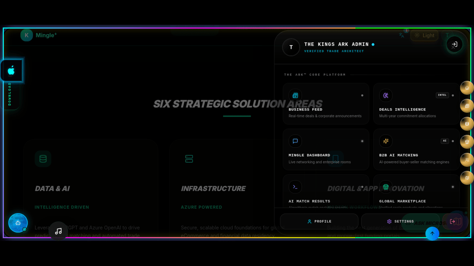Open the Business Feed card
The image size is (474, 266).
[x=326, y=104]
